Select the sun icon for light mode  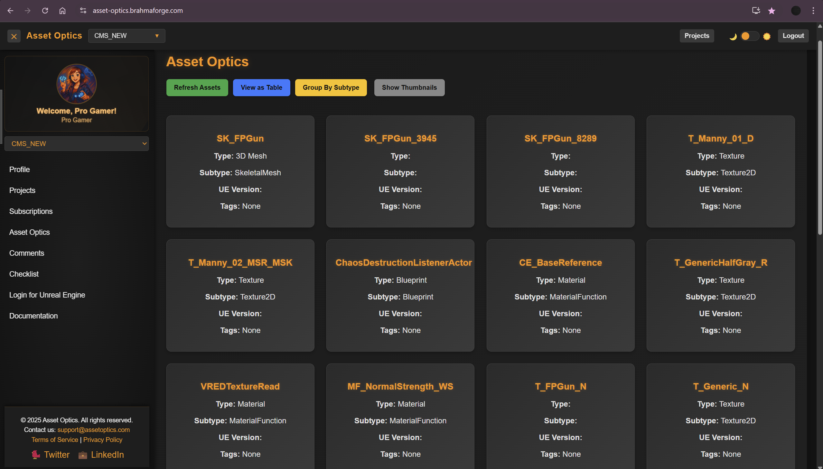tap(767, 36)
